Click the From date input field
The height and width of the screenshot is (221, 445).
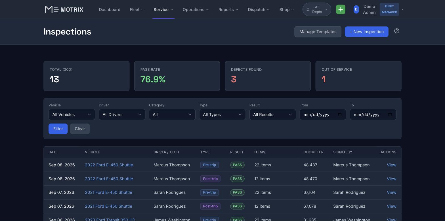[x=323, y=114]
